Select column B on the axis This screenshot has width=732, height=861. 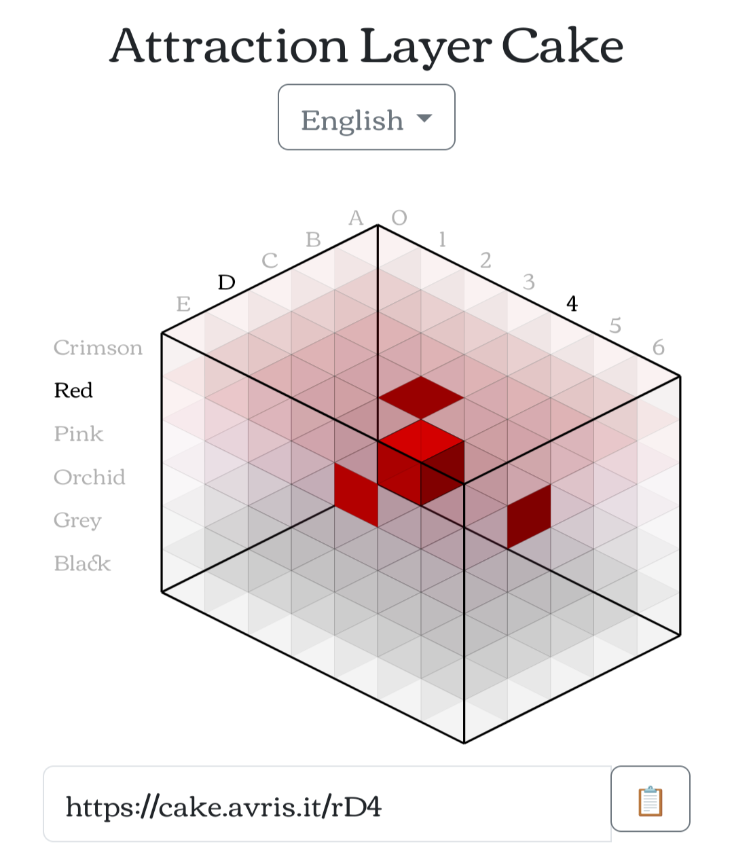pyautogui.click(x=313, y=240)
